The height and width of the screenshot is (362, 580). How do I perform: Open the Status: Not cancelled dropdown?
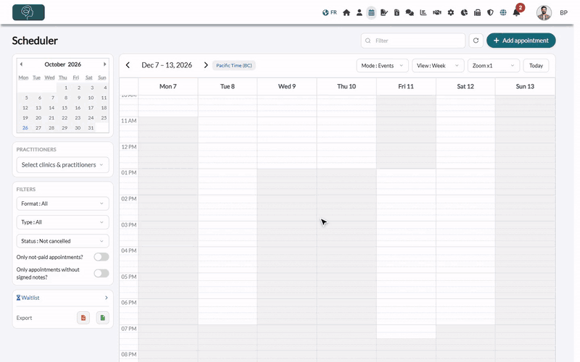click(x=62, y=241)
